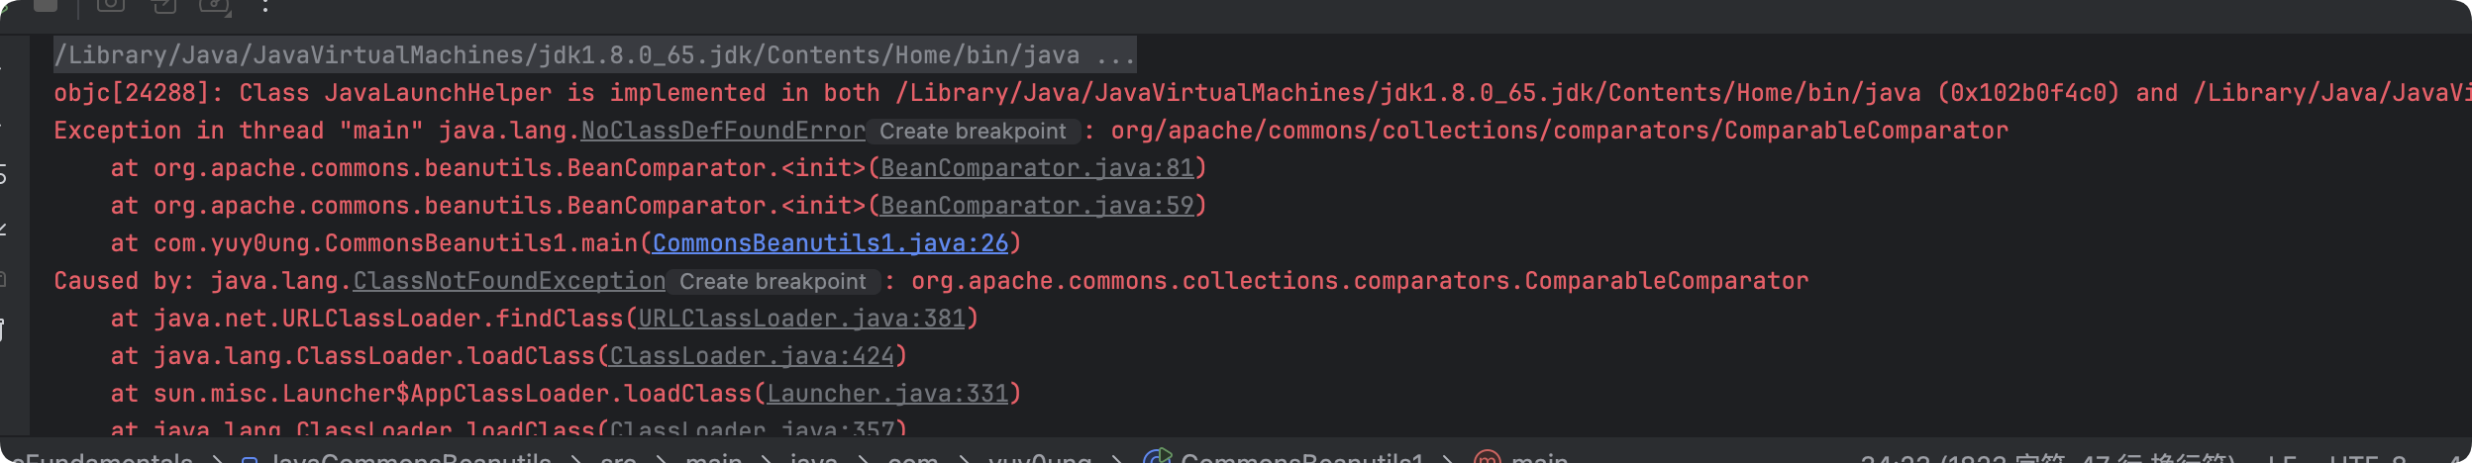The width and height of the screenshot is (2472, 463).
Task: Click Create breakpoint next to ClassNotFoundException
Action: click(772, 282)
